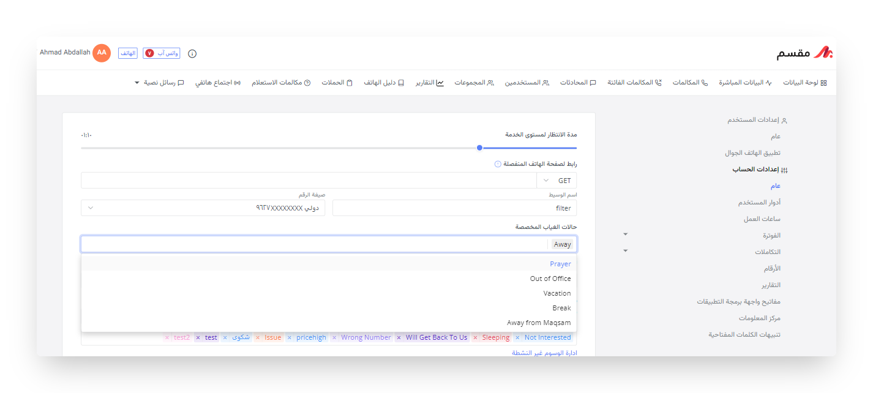The width and height of the screenshot is (873, 393).
Task: Open the واتس آب button with notification badge
Action: pos(162,53)
